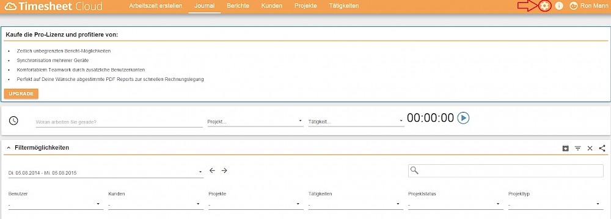Screen dimensions: 611x219
Task: Open Ron Mann user menu
Action: 588,6
